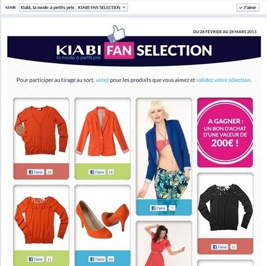
Task: Open the red dress model photo
Action: 164,244
